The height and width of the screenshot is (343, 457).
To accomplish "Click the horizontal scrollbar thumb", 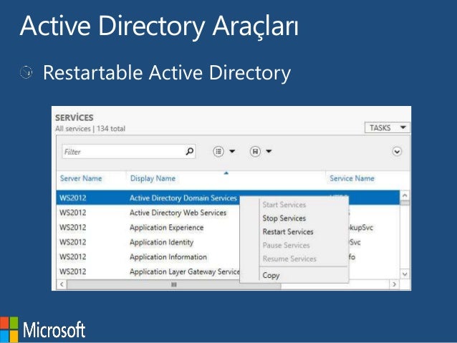I will [174, 284].
